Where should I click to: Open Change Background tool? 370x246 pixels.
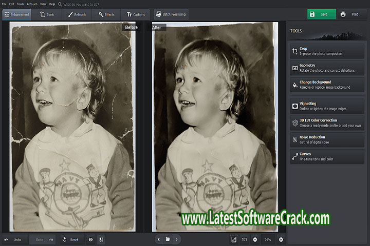coord(326,85)
